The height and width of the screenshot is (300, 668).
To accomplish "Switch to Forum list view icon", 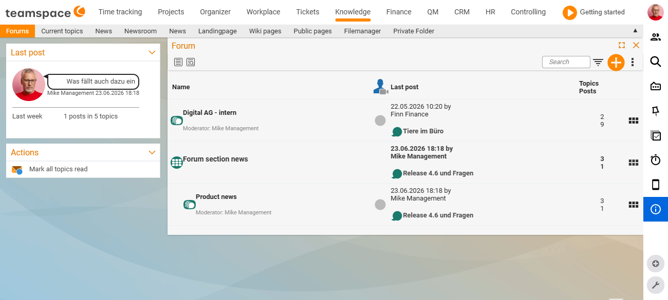I will (x=178, y=62).
